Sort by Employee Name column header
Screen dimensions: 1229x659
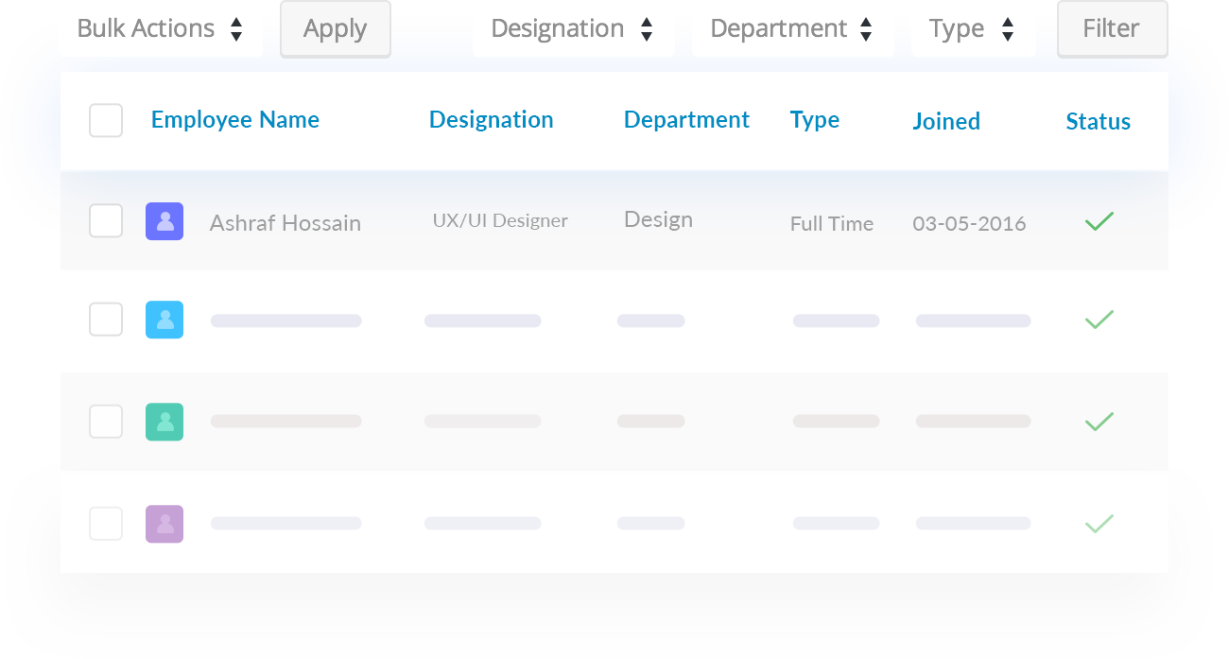pyautogui.click(x=235, y=120)
